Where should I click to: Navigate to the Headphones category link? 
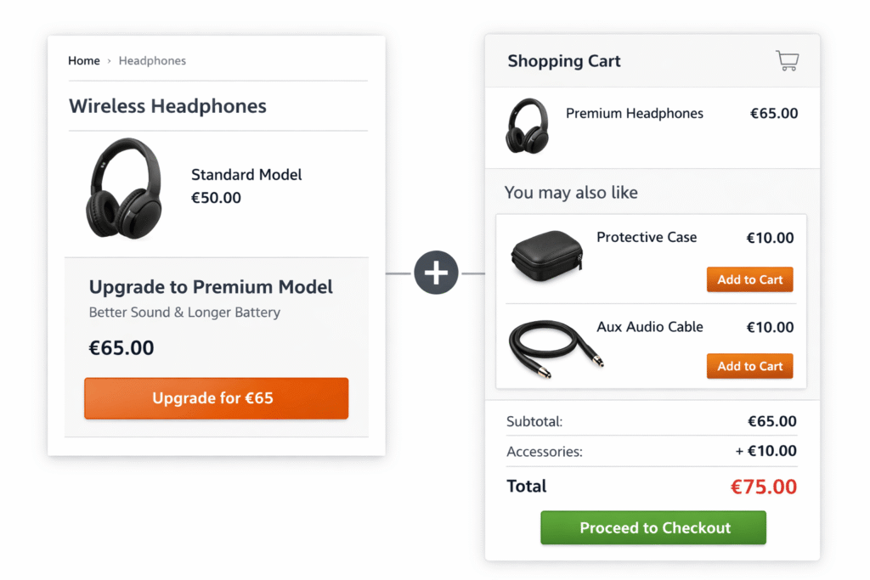pyautogui.click(x=152, y=60)
